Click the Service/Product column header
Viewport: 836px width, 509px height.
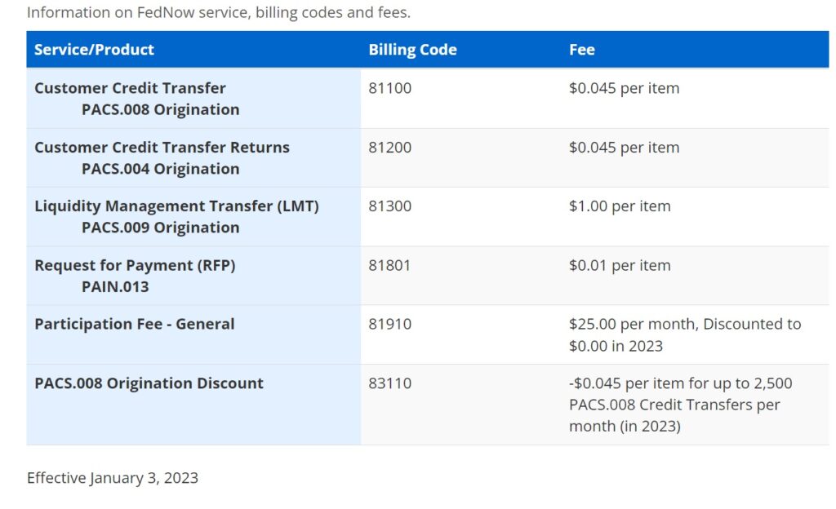(x=94, y=50)
